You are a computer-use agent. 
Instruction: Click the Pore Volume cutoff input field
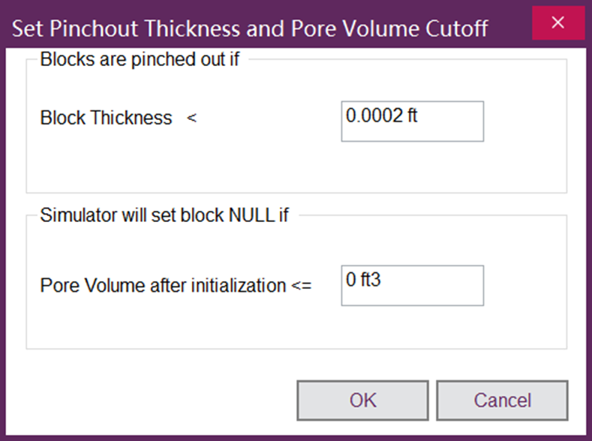[412, 285]
